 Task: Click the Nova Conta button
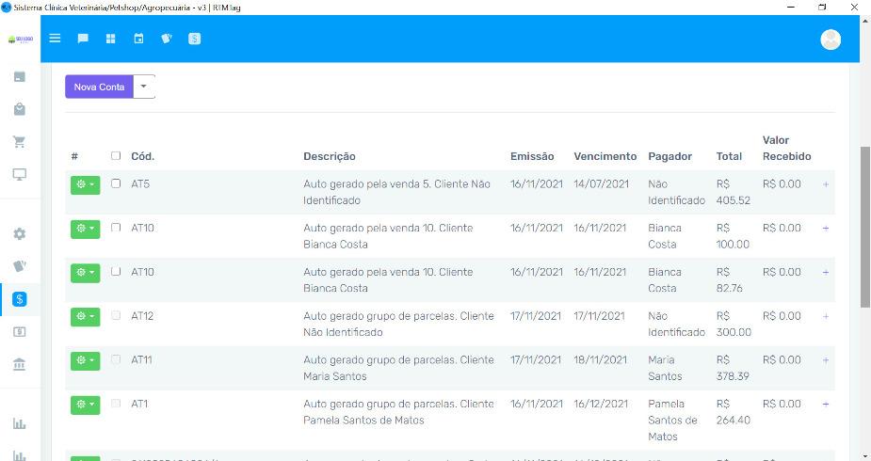click(x=100, y=87)
